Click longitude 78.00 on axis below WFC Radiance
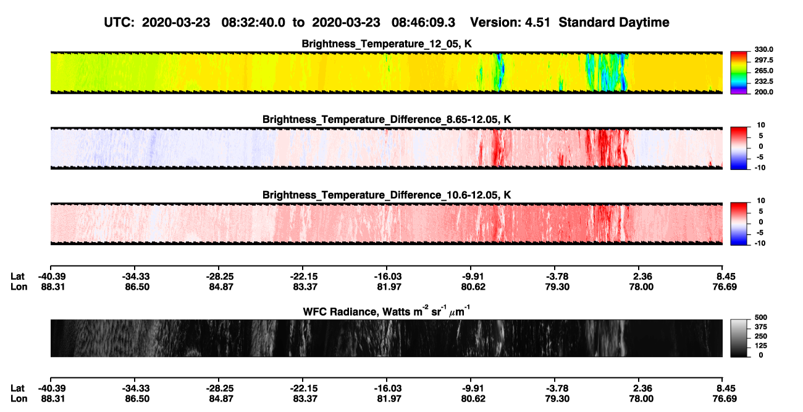 click(x=641, y=398)
